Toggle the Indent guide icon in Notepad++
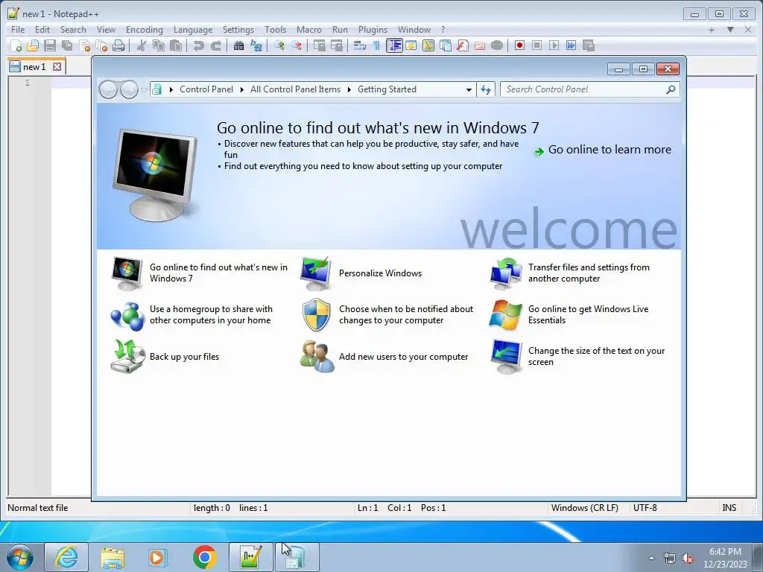Viewport: 763px width, 572px height. coord(394,45)
